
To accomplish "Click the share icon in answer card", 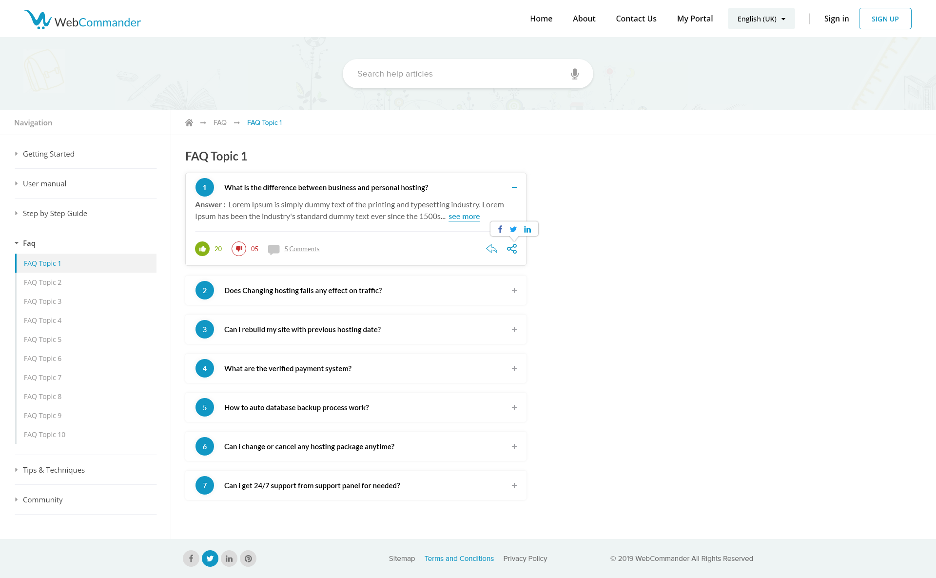I will pos(512,249).
